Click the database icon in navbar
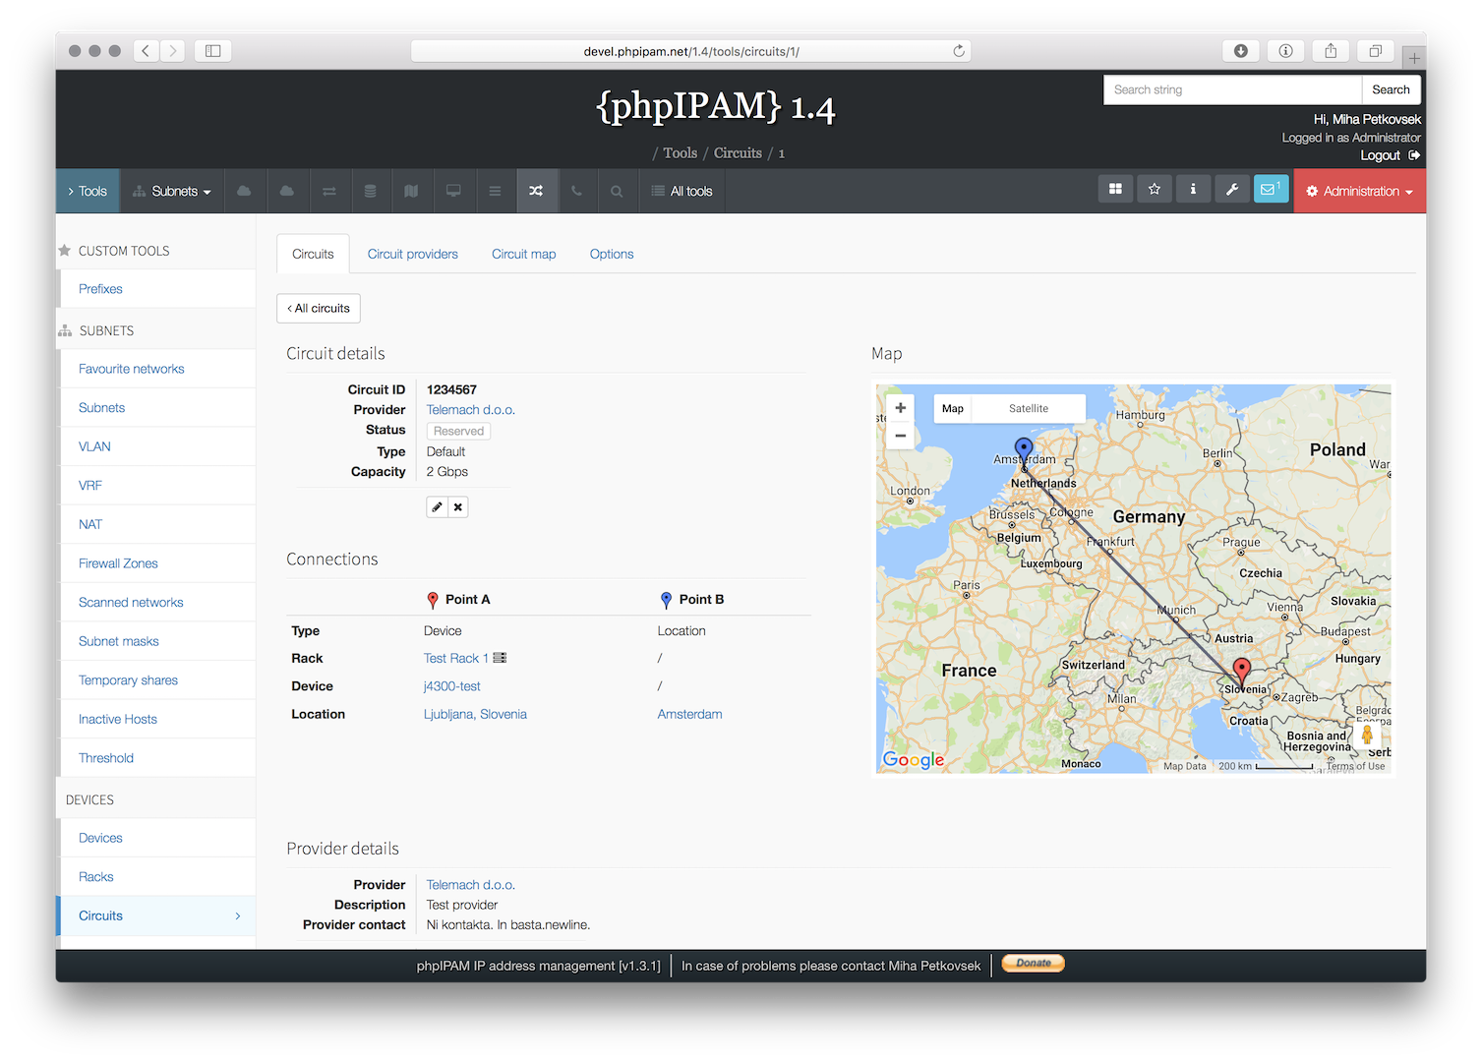Viewport: 1482px width, 1062px height. click(371, 190)
